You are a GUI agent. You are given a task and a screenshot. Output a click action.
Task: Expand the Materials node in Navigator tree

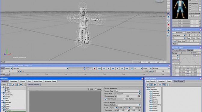point(2,102)
